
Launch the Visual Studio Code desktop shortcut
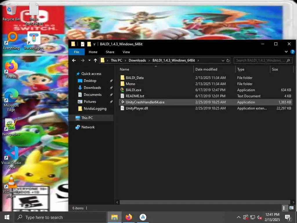click(x=11, y=157)
